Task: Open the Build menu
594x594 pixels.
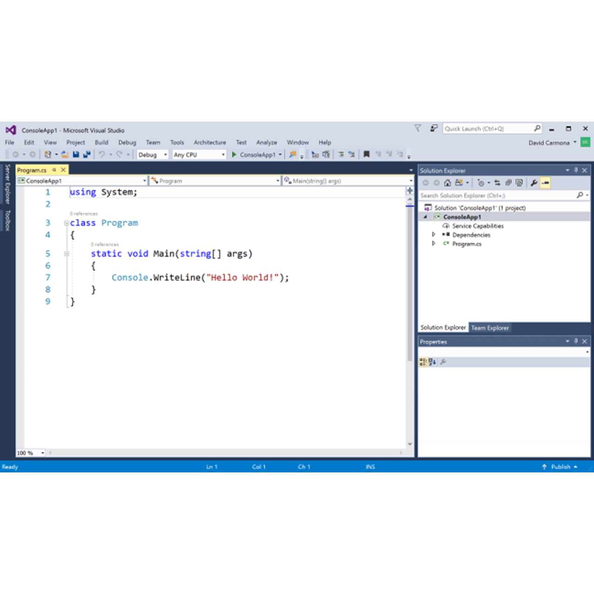Action: [x=101, y=142]
